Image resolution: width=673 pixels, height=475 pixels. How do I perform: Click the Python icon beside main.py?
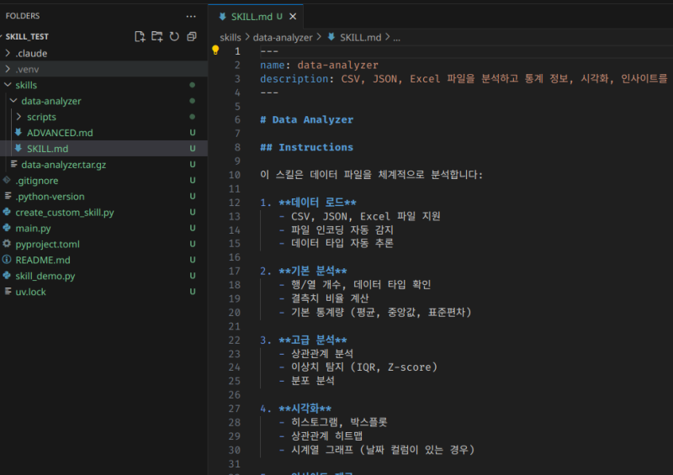point(8,228)
